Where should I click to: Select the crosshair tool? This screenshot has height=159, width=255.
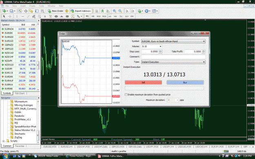point(10,16)
